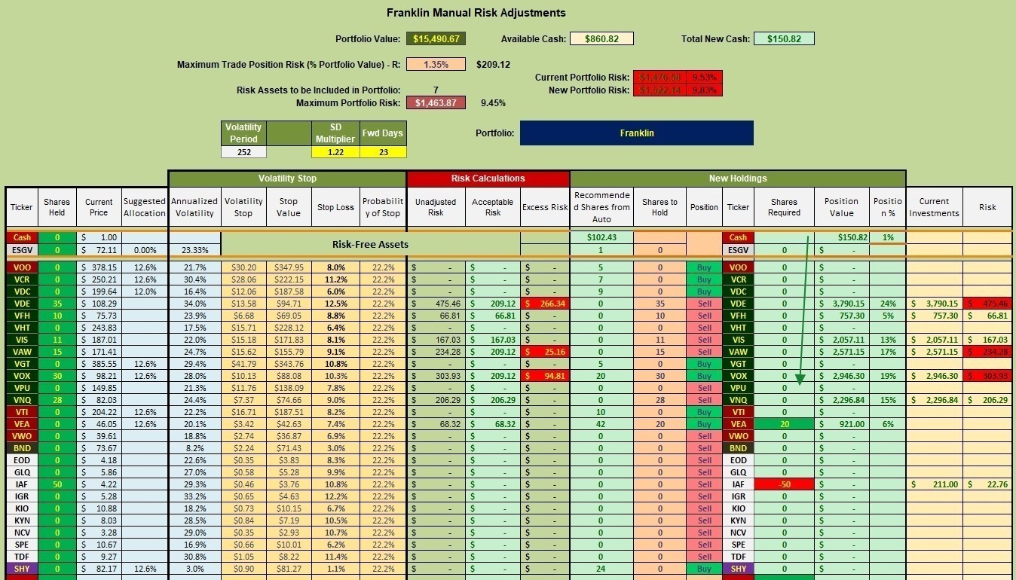Image resolution: width=1016 pixels, height=580 pixels.
Task: Click the Unadjusted Risk column header
Action: [436, 207]
